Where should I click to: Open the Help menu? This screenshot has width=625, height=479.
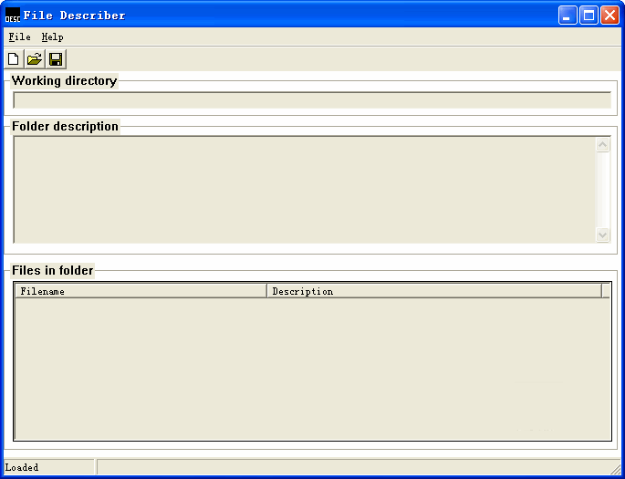[x=52, y=37]
